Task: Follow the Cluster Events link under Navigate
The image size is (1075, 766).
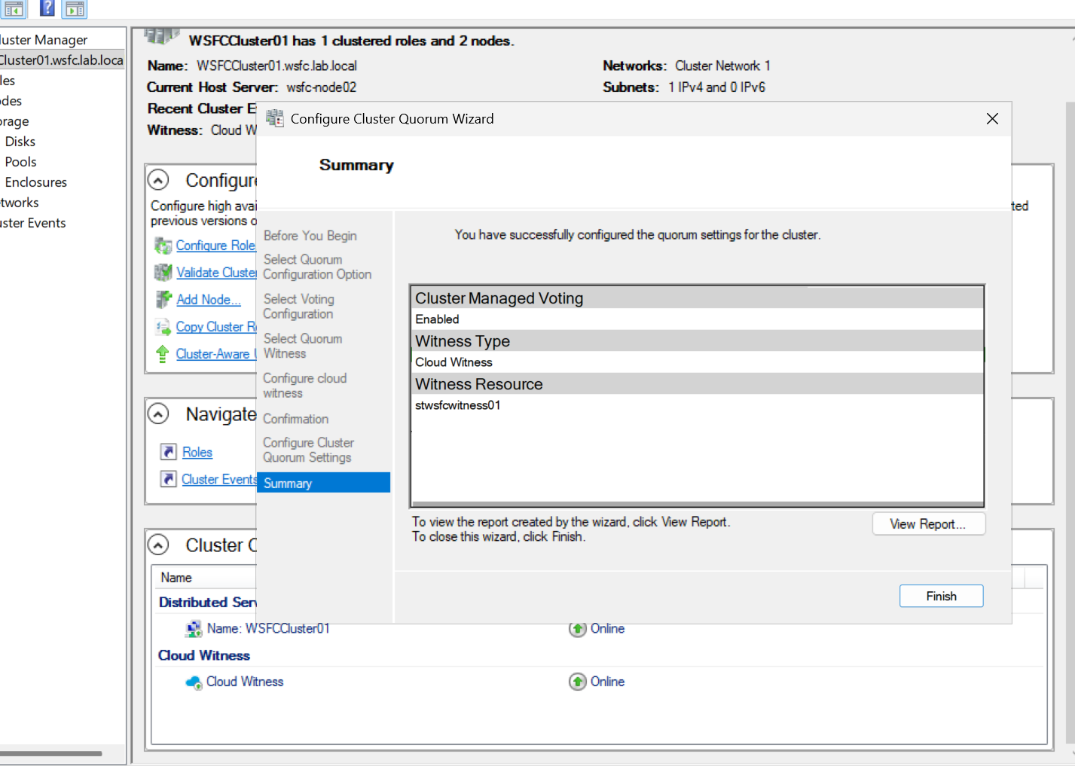Action: [218, 479]
